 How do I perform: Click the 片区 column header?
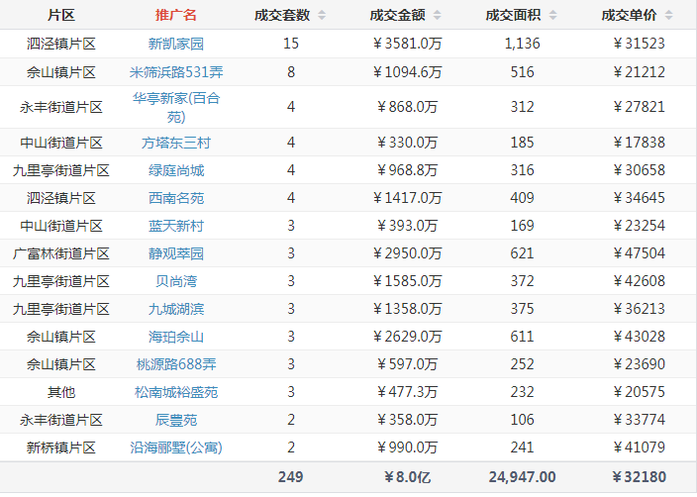61,15
